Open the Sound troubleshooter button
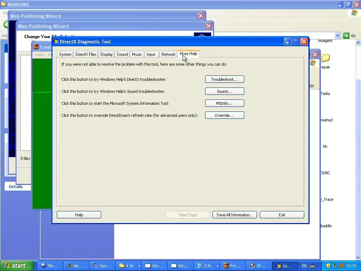Screen dimensions: 361x271 225,91
